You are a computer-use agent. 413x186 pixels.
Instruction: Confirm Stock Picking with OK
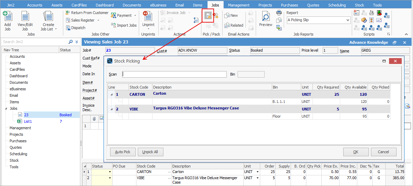(x=356, y=152)
